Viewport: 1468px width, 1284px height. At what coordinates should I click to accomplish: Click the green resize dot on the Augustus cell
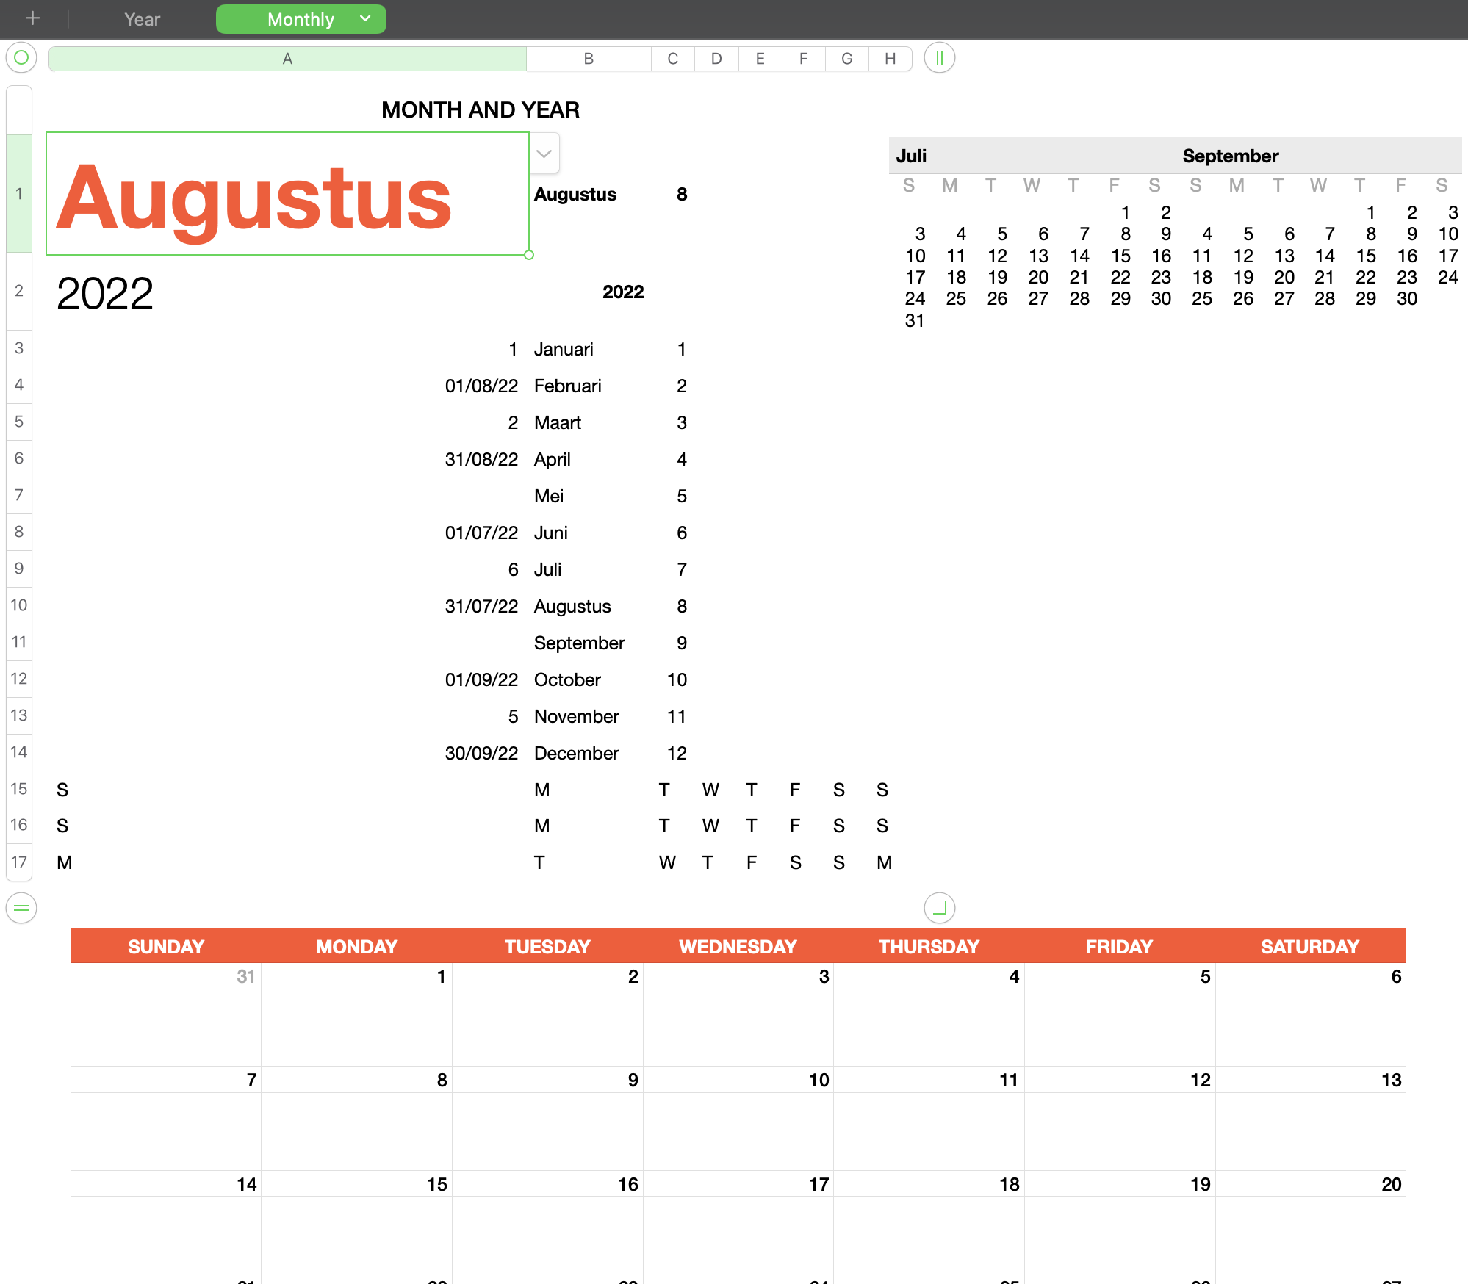tap(528, 256)
